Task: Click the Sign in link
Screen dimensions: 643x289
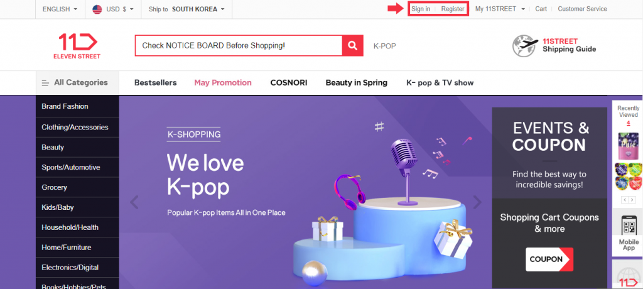Action: [421, 9]
